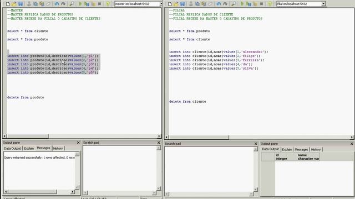Find magnifier icon in master toolbar
The width and height of the screenshot is (355, 199).
coord(72,4)
